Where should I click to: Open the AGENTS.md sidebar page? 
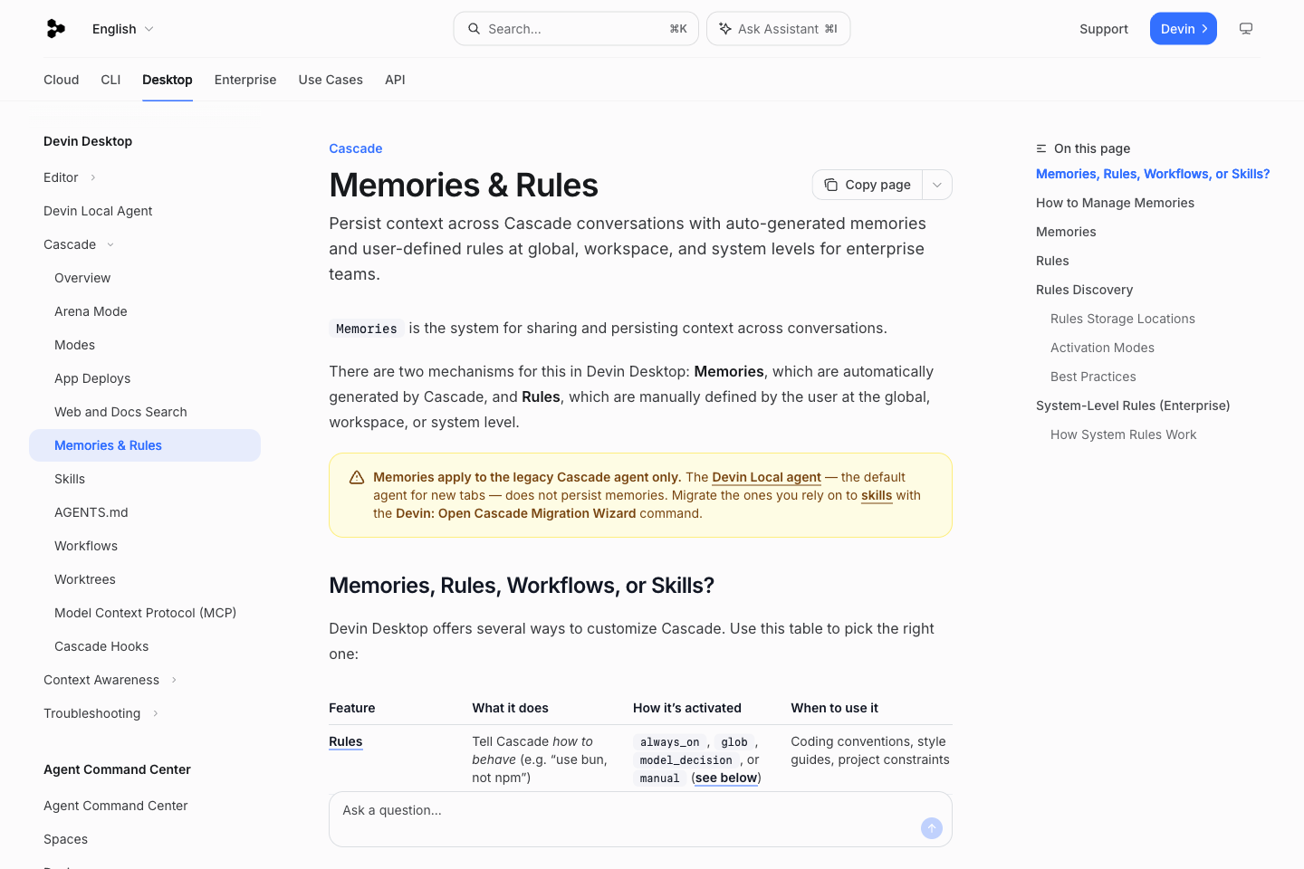tap(91, 512)
